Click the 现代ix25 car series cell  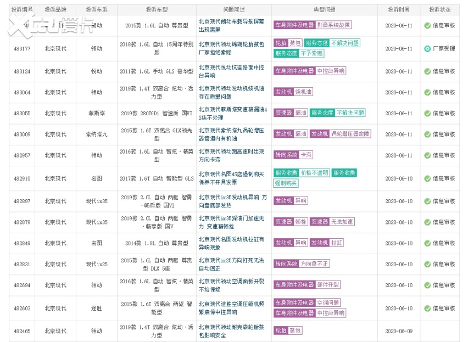point(97,264)
